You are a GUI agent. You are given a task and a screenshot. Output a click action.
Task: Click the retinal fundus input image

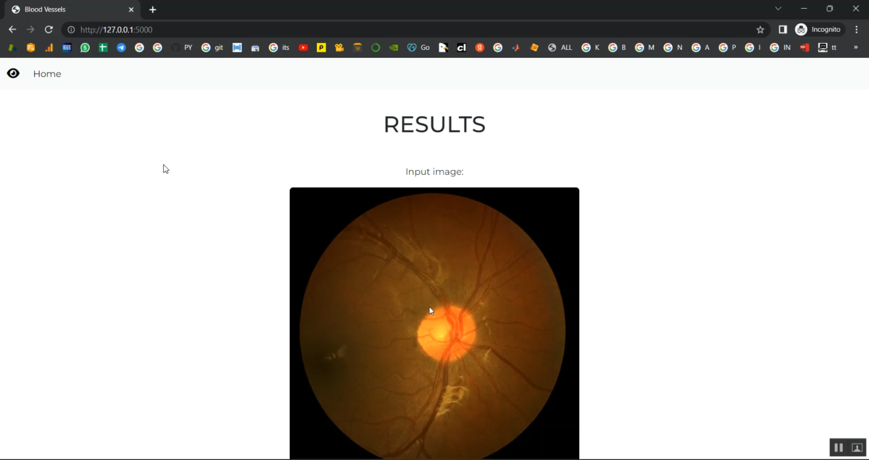click(434, 323)
